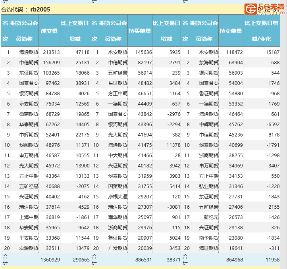The width and height of the screenshot is (287, 269).
Task: Select the 持买单量 column header
Action: tap(140, 31)
